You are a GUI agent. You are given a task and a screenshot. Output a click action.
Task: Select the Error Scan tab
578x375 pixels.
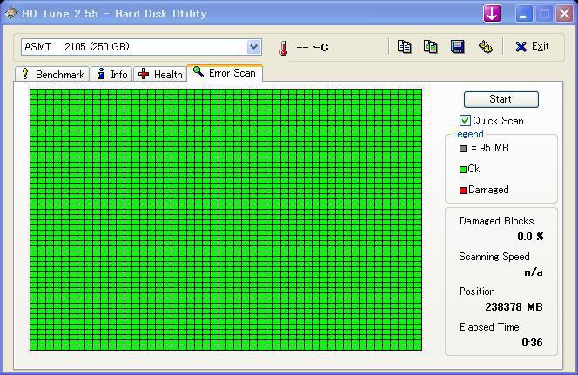click(x=225, y=73)
